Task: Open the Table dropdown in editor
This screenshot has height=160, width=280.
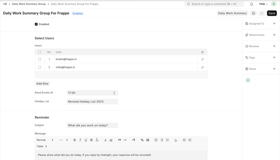Action: [42, 146]
